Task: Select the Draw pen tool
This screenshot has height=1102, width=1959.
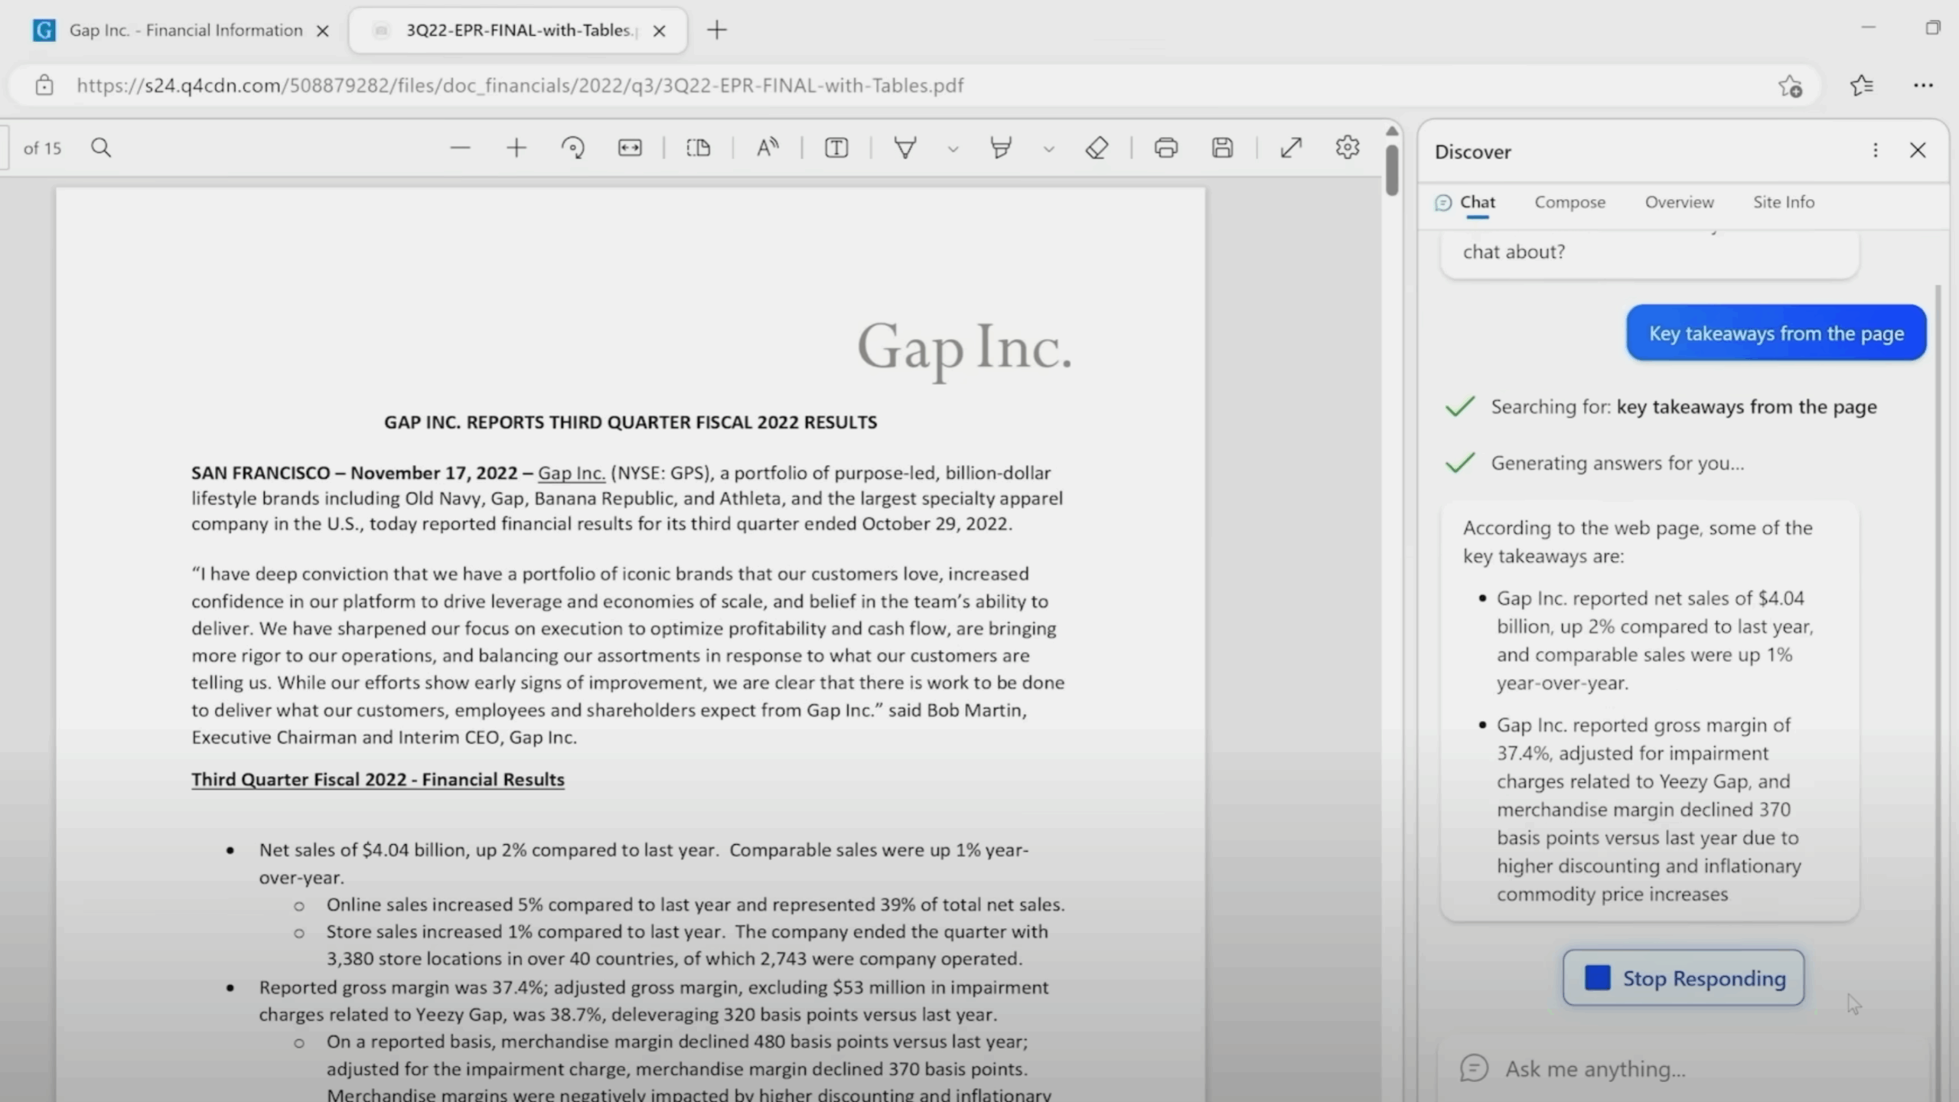Action: (x=905, y=148)
